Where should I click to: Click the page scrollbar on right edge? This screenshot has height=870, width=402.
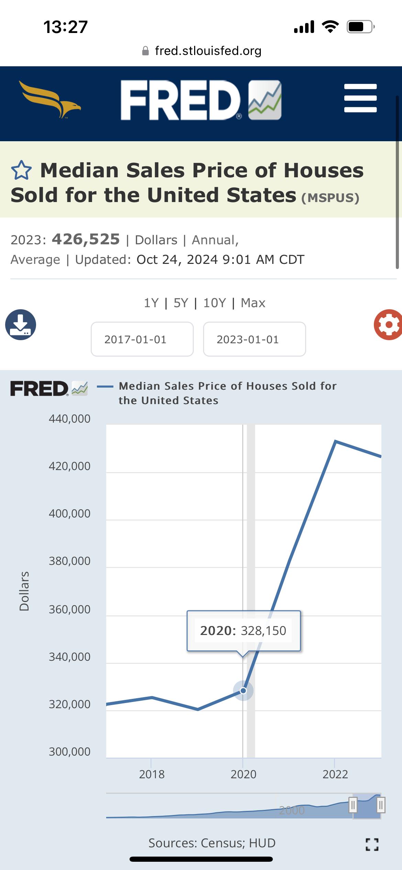(x=397, y=182)
